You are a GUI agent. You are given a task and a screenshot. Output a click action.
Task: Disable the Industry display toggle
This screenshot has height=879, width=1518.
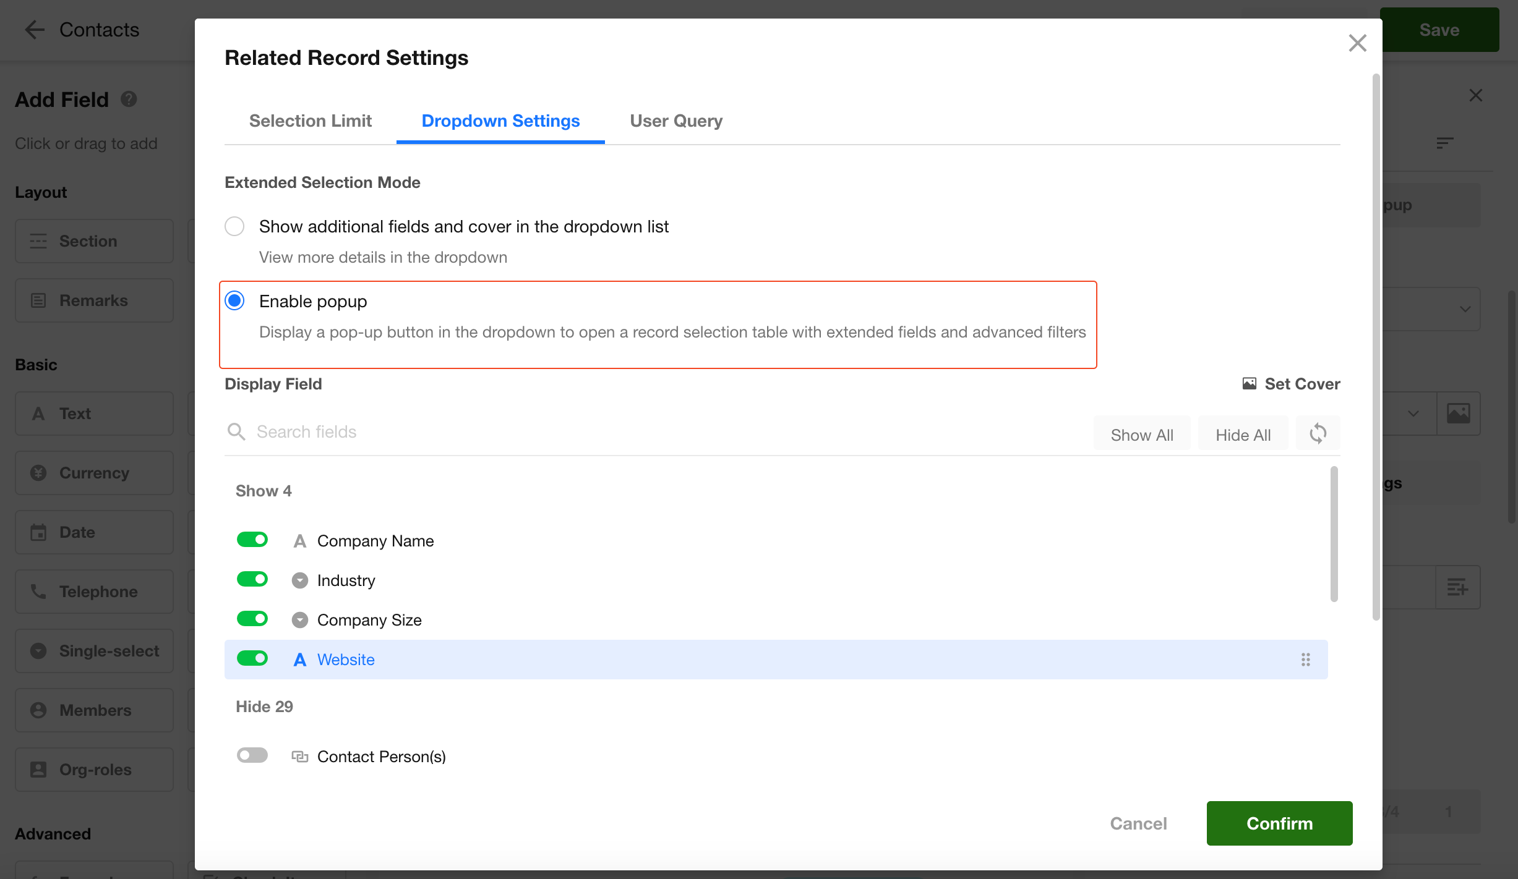coord(252,580)
